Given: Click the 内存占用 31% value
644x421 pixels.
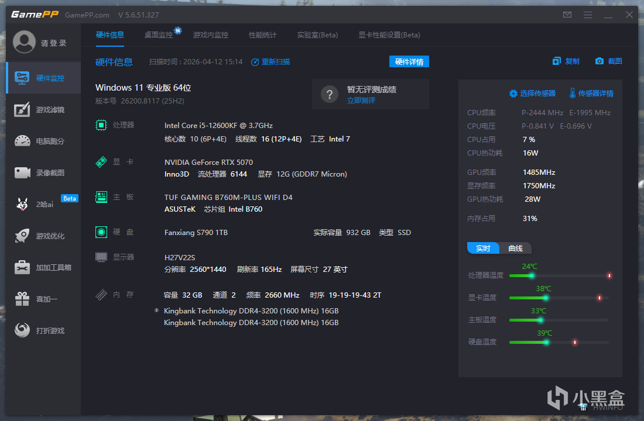Looking at the screenshot, I should [x=530, y=219].
